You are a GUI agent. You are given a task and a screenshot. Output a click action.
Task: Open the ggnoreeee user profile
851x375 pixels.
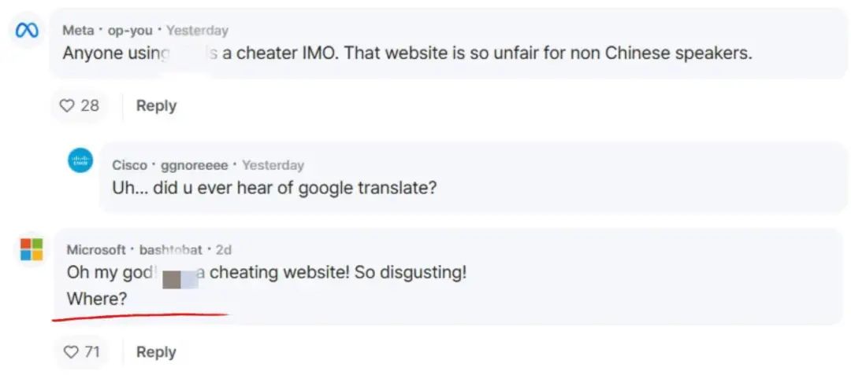pos(195,165)
